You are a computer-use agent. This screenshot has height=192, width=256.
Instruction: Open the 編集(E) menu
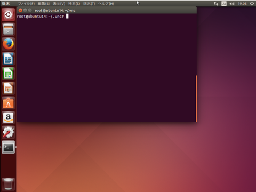pyautogui.click(x=44, y=4)
